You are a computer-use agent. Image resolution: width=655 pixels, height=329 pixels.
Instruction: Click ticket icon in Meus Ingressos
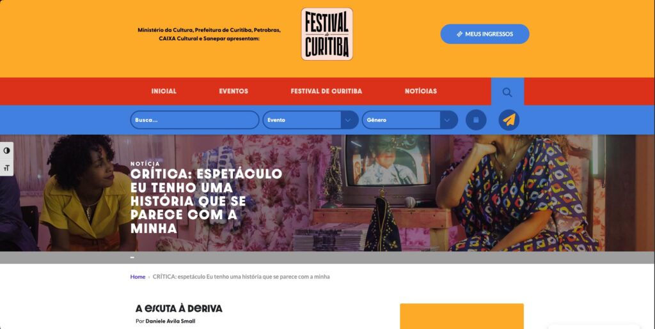[459, 34]
